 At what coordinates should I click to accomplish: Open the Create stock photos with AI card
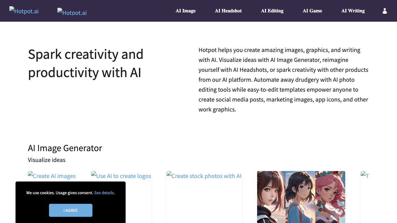[204, 176]
